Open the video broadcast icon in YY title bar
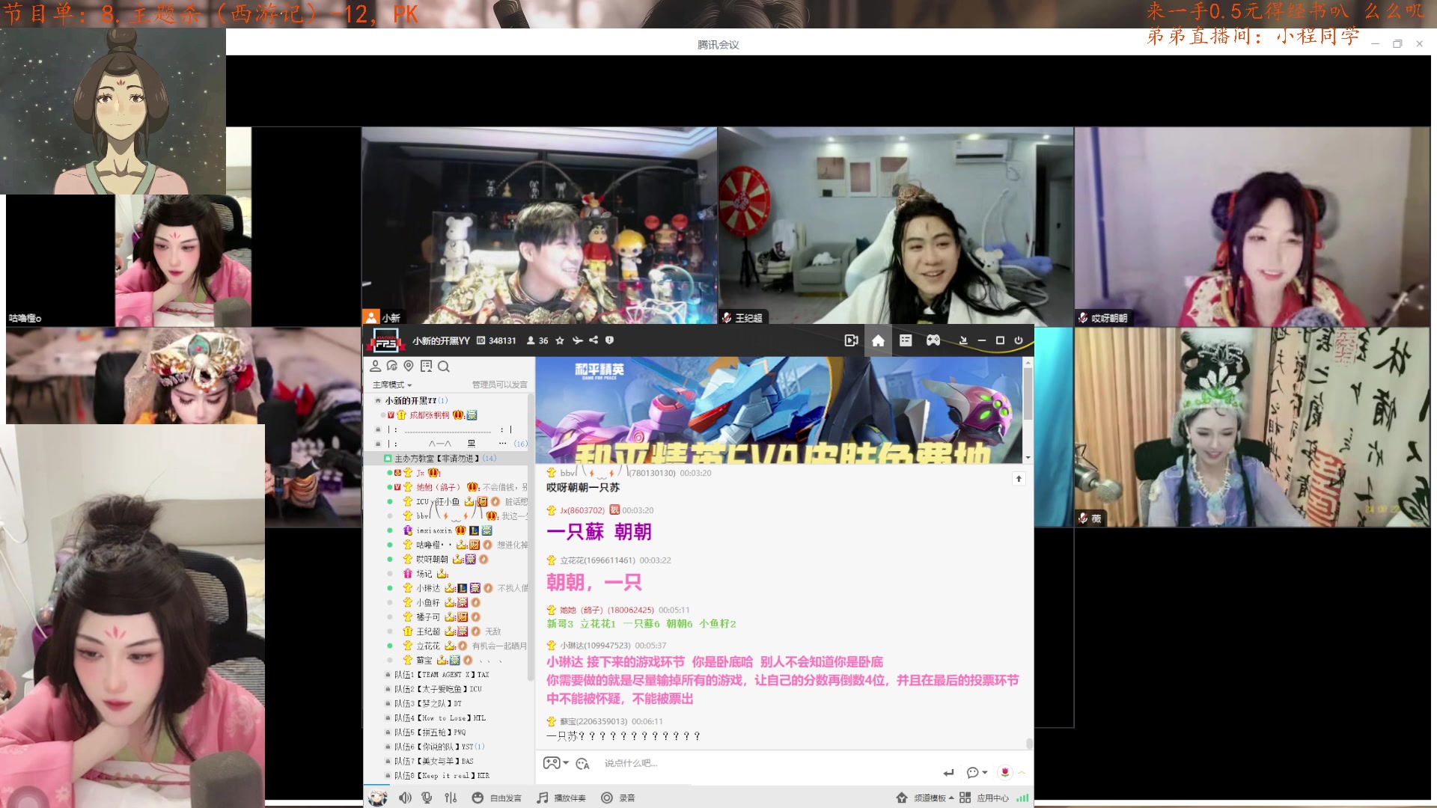This screenshot has height=808, width=1437. (x=851, y=340)
